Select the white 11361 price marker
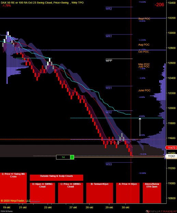Viewport: 177px width, 213px height. click(171, 156)
